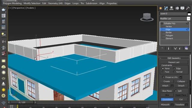Screen dimensions: 192x108
Task: Open the Motion command panel tab
Action: (177, 8)
